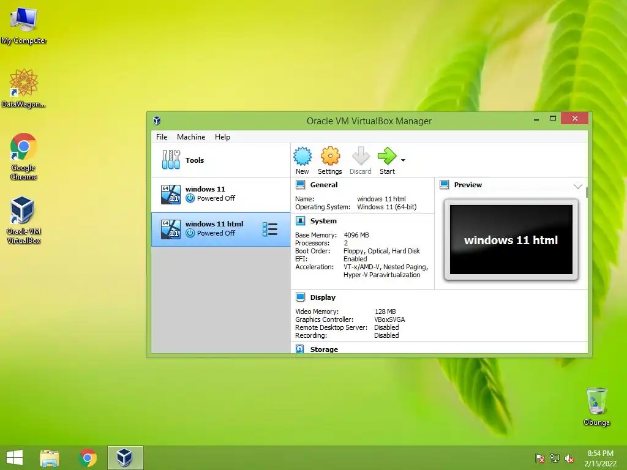The height and width of the screenshot is (470, 627).
Task: Click the Base Memory value 4096 MB
Action: [x=356, y=235]
